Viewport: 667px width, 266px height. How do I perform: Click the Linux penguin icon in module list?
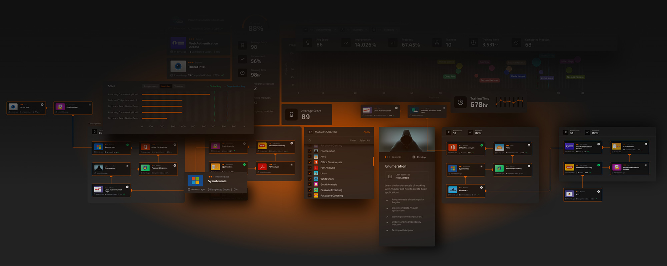pos(316,173)
